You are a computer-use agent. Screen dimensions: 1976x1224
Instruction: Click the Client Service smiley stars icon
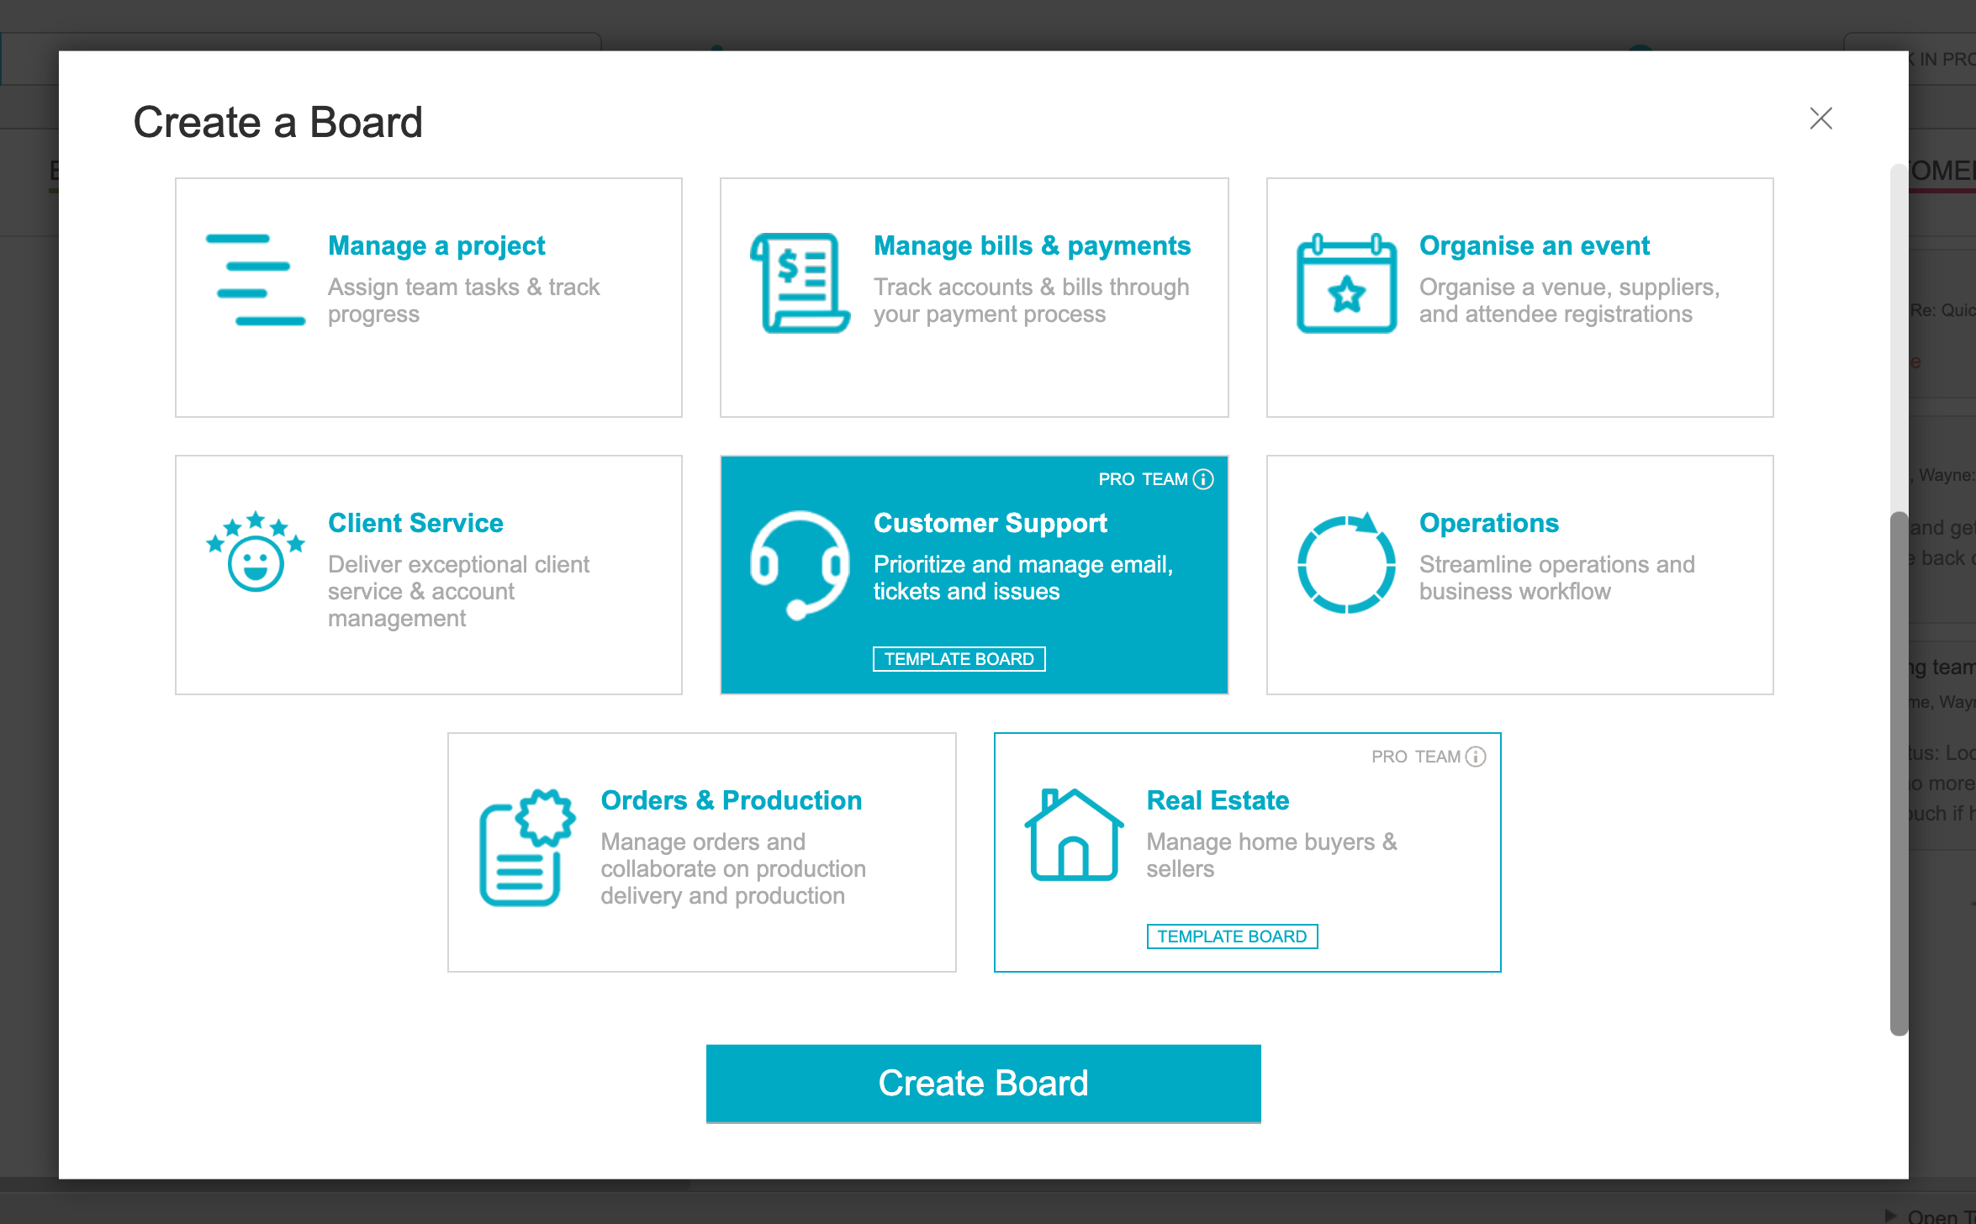255,551
